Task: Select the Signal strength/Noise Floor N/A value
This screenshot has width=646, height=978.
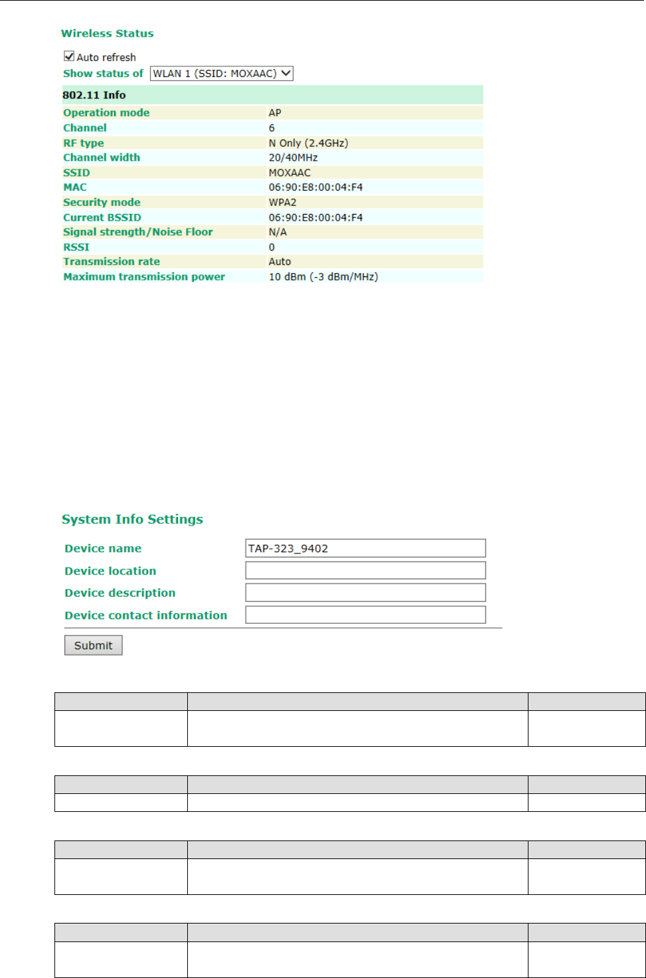Action: click(278, 232)
